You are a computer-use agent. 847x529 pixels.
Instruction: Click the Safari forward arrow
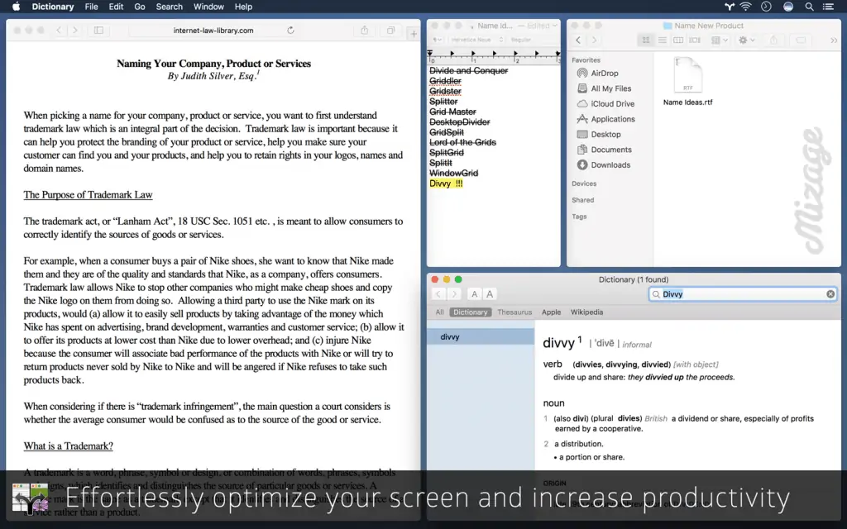tap(75, 31)
